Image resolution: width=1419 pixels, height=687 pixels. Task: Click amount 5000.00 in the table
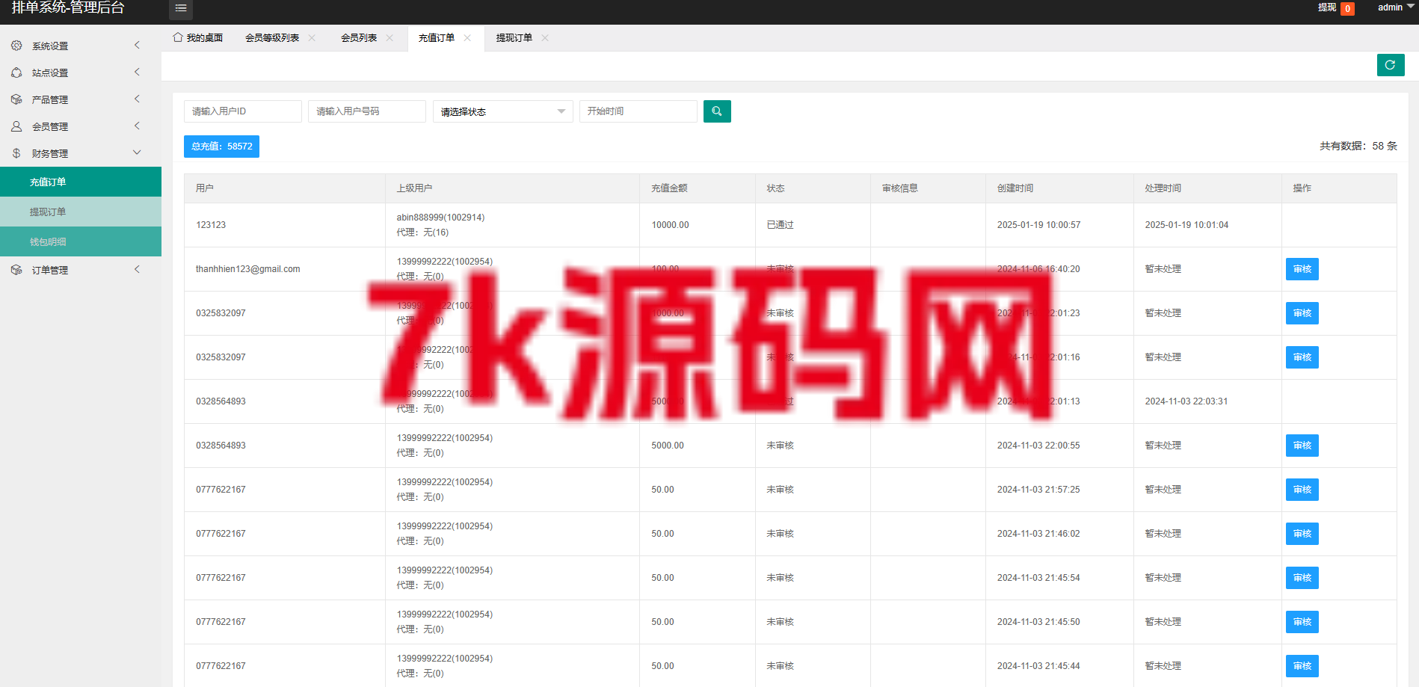[668, 446]
